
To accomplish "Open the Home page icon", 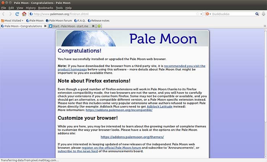I will click(x=24, y=14).
